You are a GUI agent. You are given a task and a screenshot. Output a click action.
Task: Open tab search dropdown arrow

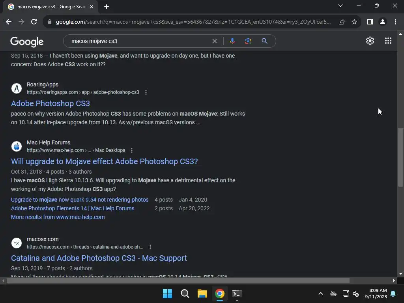pos(340,6)
